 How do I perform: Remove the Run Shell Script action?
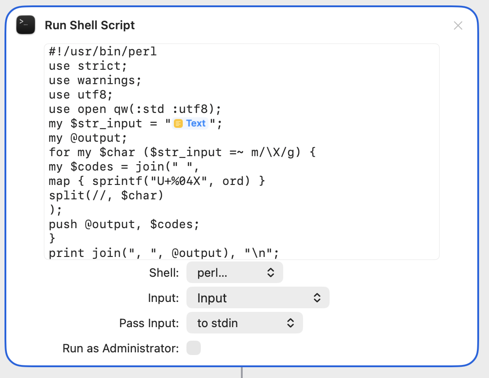[x=458, y=26]
